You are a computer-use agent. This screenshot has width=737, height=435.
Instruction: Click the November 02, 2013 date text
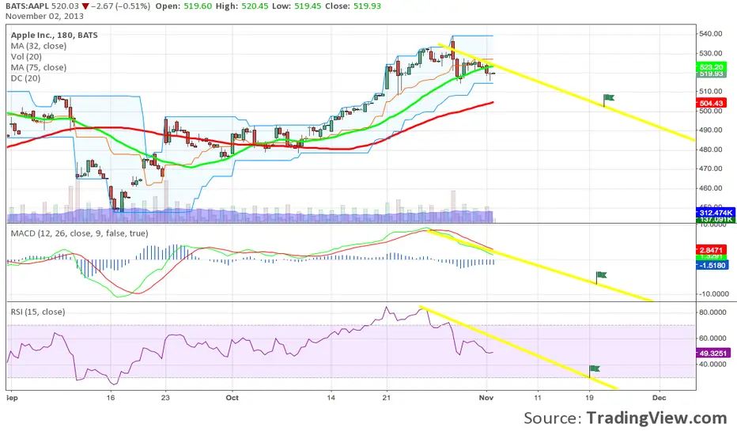coord(44,16)
